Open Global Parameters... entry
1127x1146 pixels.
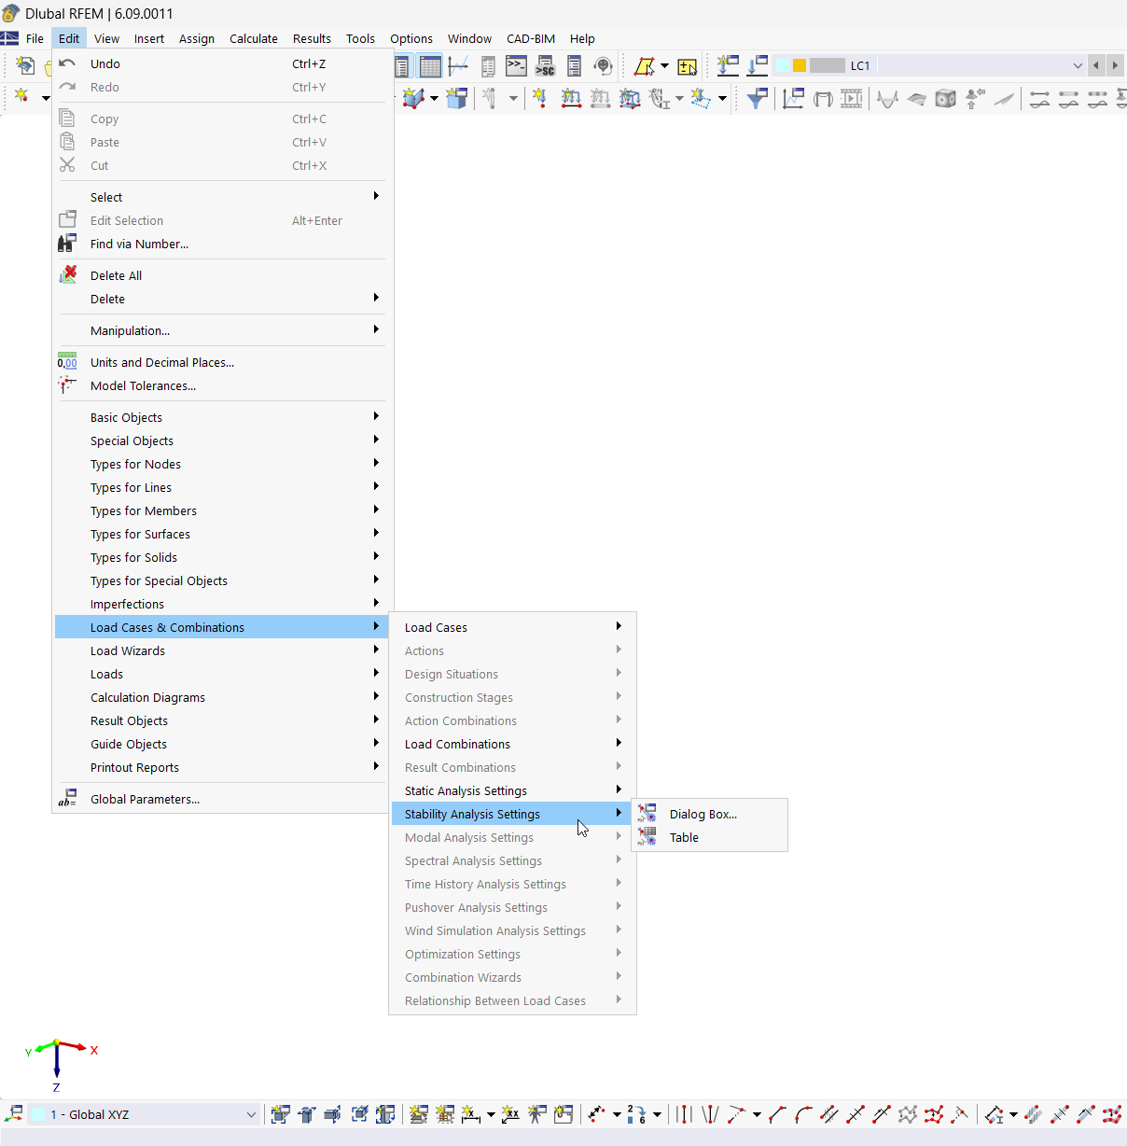click(222, 799)
